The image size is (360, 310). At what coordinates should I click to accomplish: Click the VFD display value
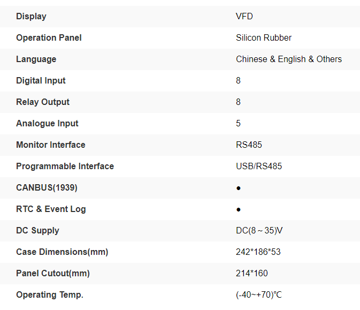(244, 17)
